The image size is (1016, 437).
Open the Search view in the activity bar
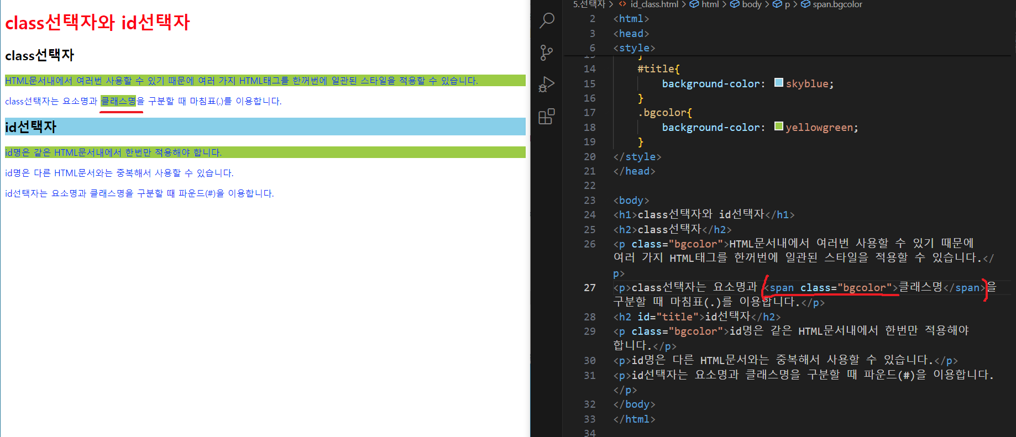coord(547,20)
